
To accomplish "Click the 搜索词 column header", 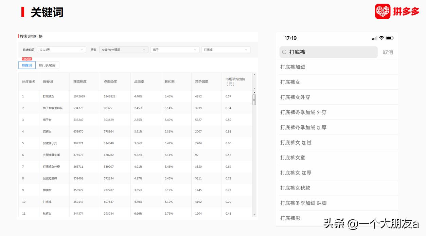I will [x=48, y=81].
